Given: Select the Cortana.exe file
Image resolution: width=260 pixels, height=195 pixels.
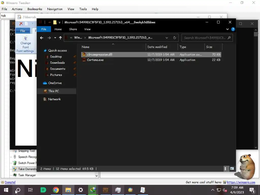Looking at the screenshot, I should (151, 60).
